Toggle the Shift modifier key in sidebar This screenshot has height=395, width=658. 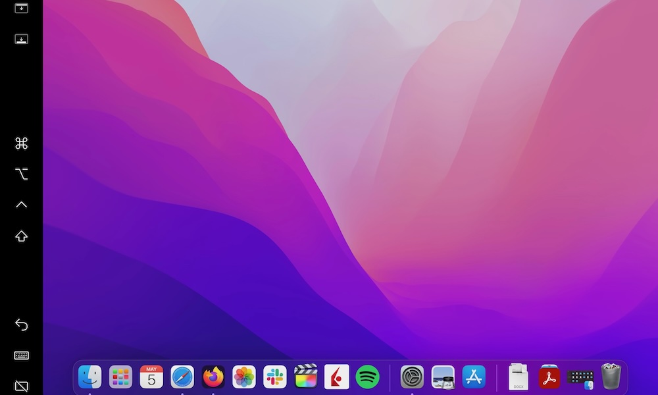[21, 236]
